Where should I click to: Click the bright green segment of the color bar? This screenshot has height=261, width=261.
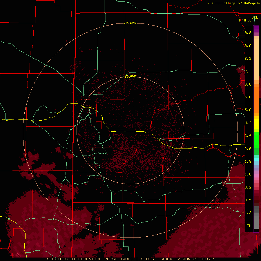[x=256, y=140]
